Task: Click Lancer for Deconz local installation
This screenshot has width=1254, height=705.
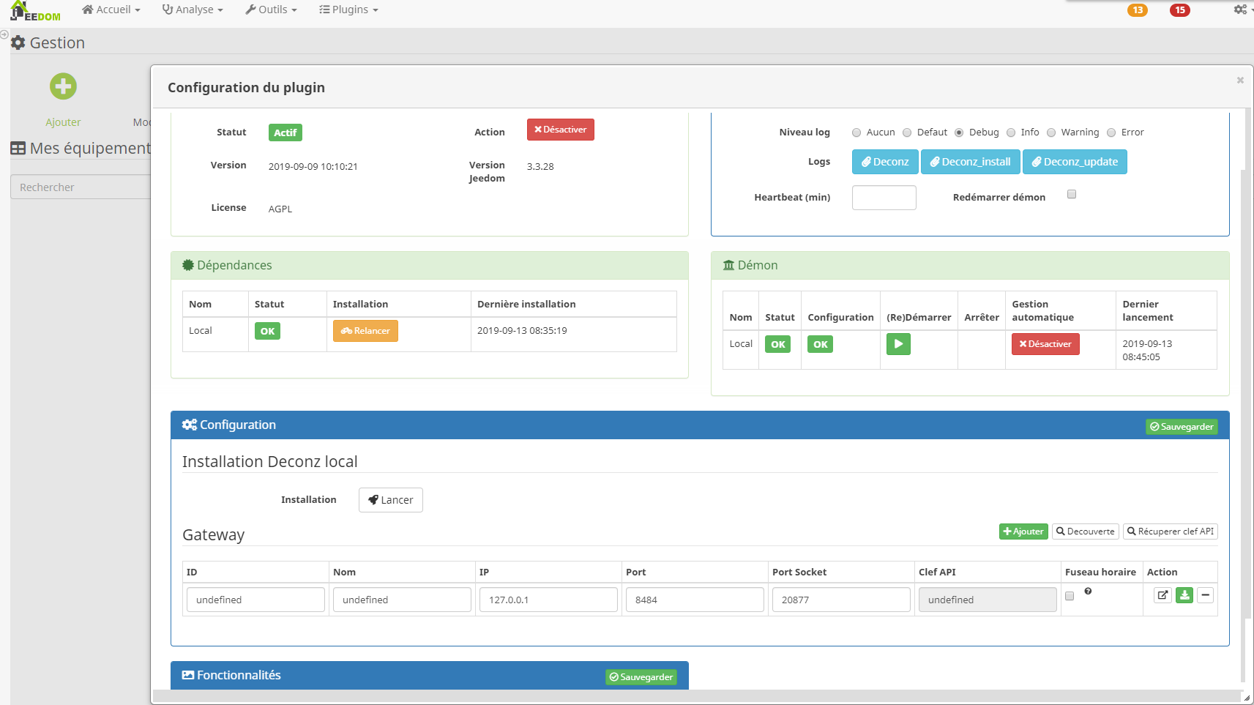Action: pyautogui.click(x=391, y=500)
